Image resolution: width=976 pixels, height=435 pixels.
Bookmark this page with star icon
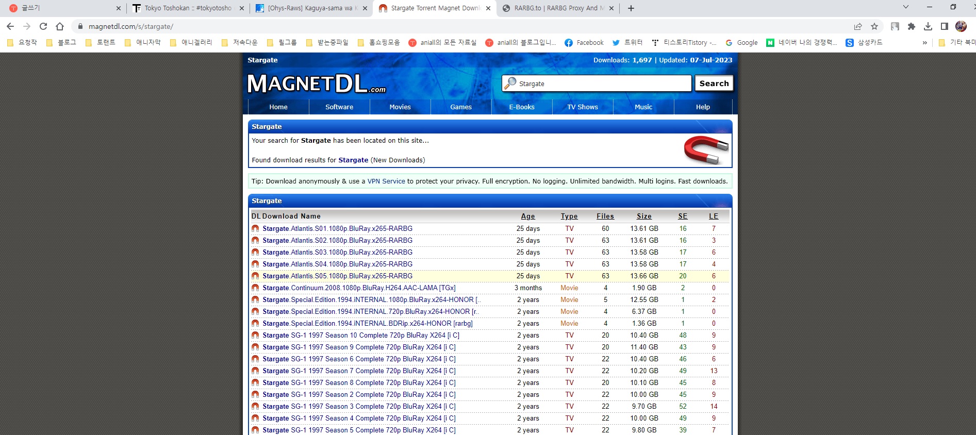coord(874,26)
